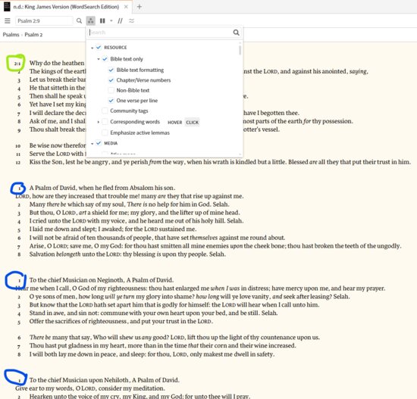Collapse the RESOURCE section arrow
Screen dimensions: 417x399
point(92,48)
